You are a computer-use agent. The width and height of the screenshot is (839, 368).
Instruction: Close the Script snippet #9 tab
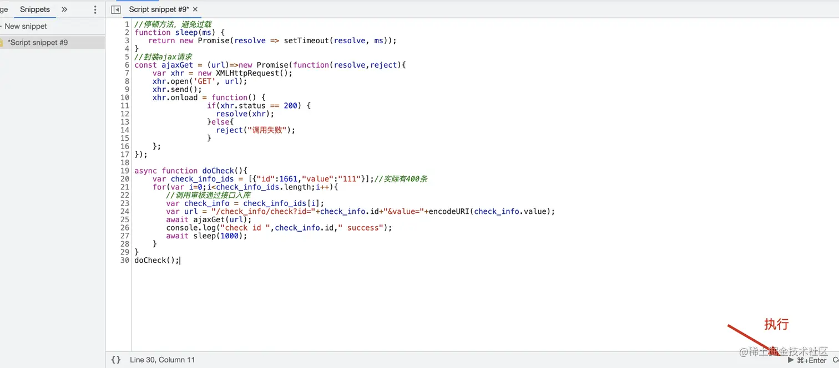point(195,9)
